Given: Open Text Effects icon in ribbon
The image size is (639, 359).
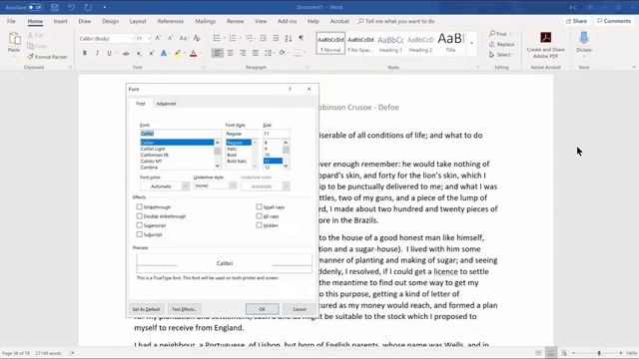Looking at the screenshot, I should point(164,53).
